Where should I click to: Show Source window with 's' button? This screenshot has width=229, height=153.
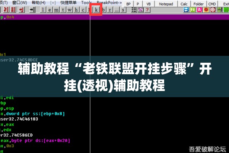pyautogui.click(x=123, y=10)
